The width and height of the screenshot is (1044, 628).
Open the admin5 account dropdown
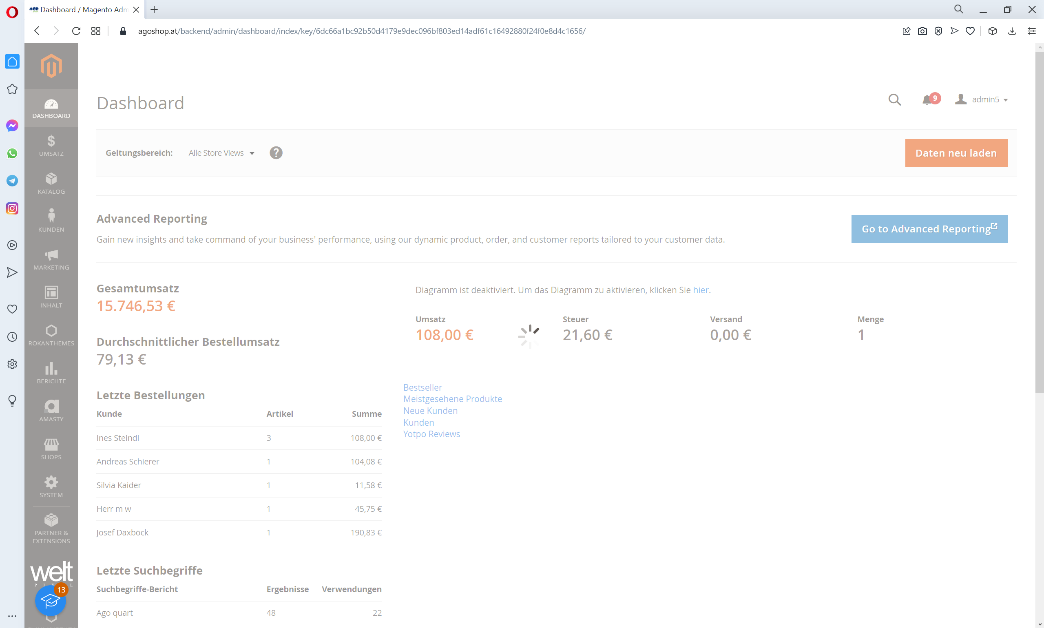(x=982, y=100)
